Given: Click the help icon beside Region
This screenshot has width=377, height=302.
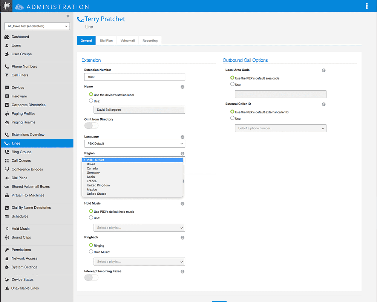Looking at the screenshot, I should pos(182,154).
